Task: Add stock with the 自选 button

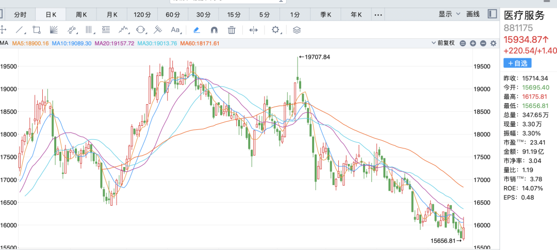Action: (517, 63)
